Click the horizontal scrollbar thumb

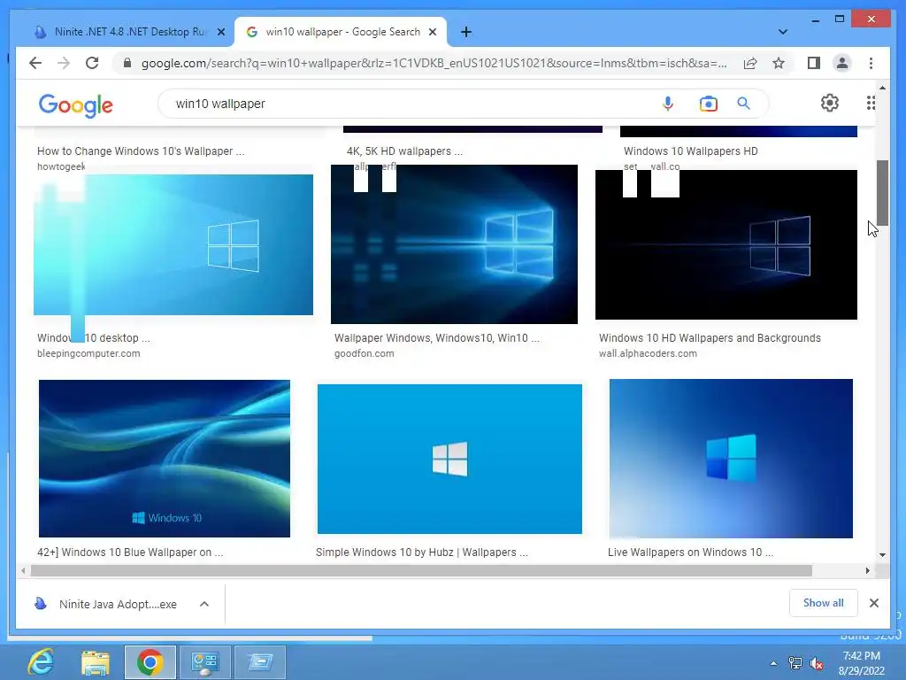[421, 571]
